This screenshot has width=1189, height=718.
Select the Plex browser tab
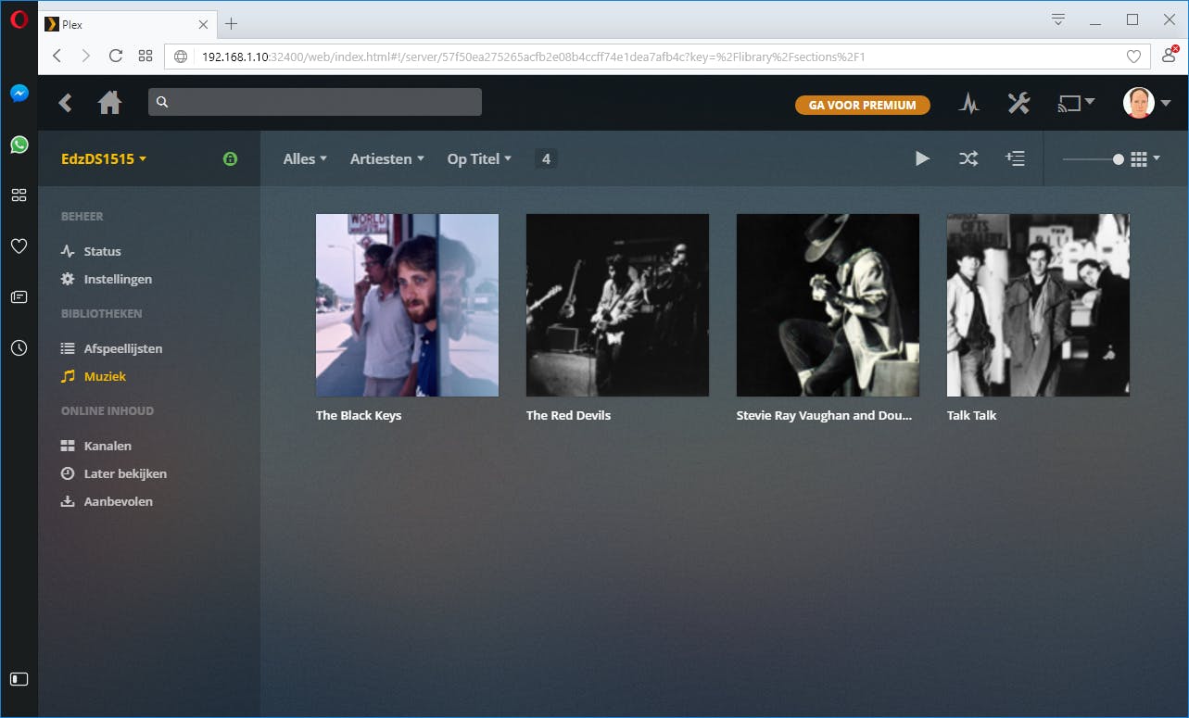coord(128,24)
